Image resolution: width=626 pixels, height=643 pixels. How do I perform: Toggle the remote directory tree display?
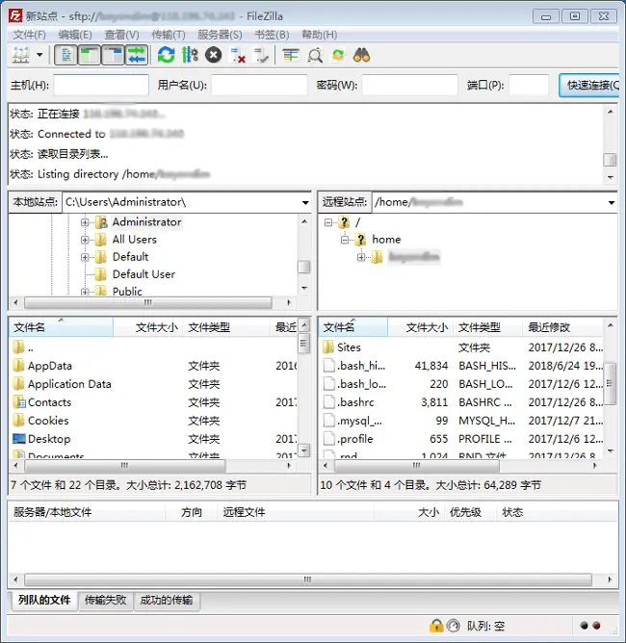pos(113,55)
